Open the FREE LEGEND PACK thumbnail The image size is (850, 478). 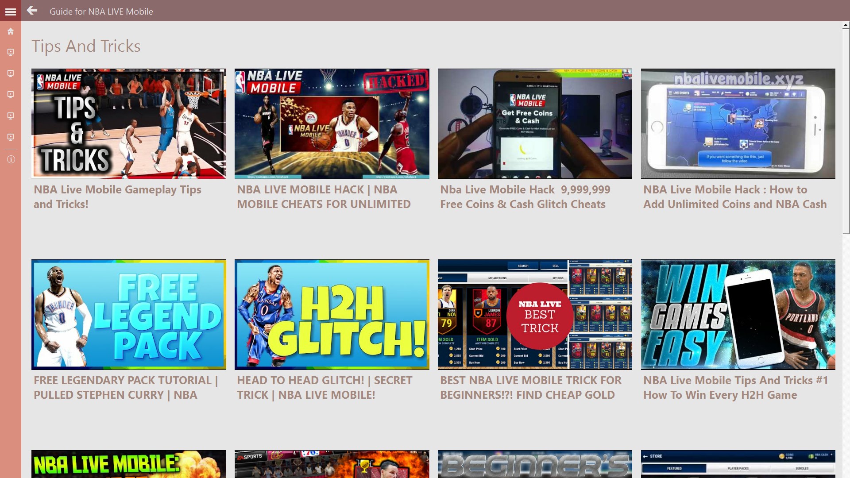[x=129, y=315]
